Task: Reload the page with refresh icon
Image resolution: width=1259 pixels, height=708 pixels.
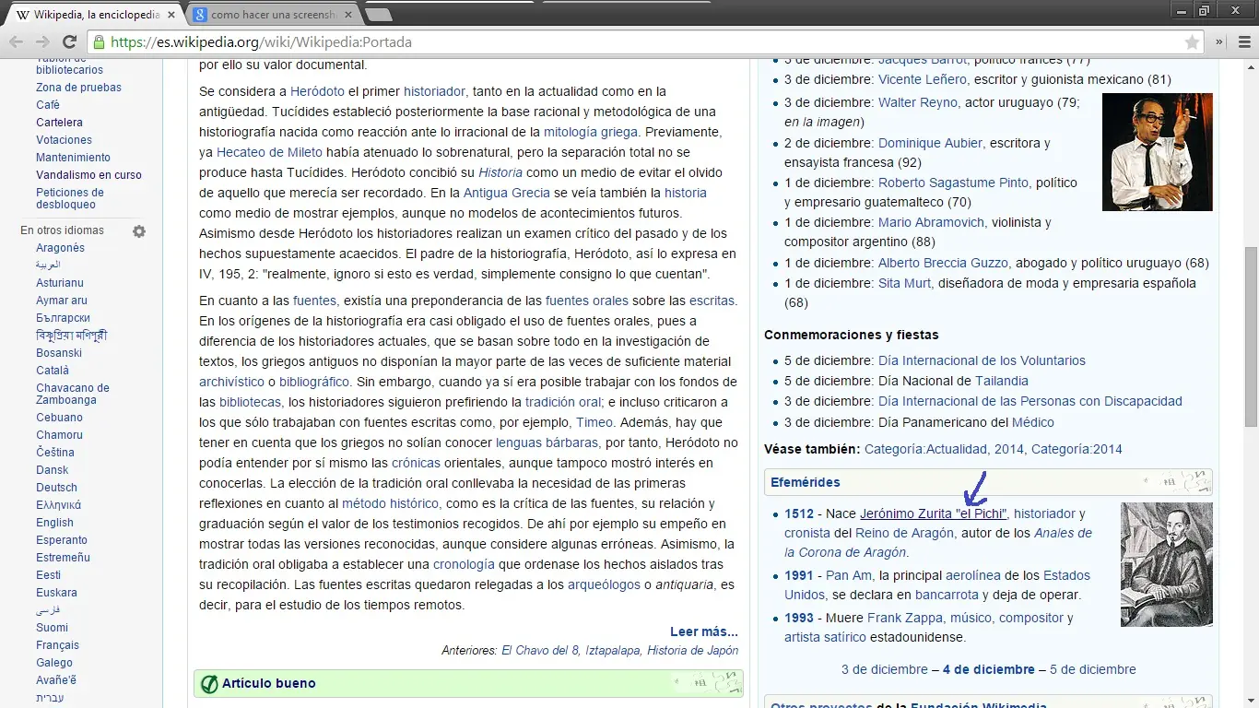Action: click(69, 41)
